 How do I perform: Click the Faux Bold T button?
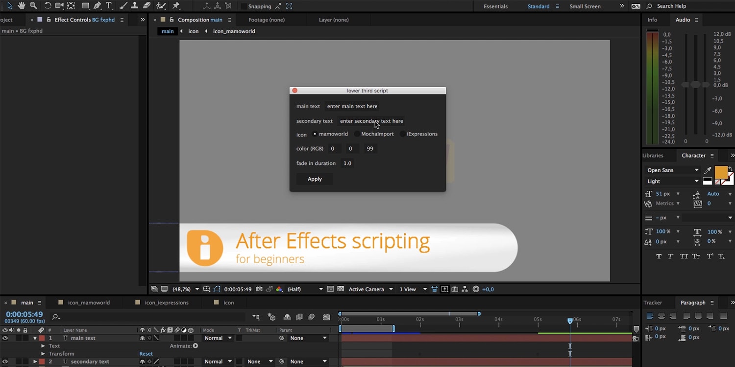pyautogui.click(x=659, y=256)
